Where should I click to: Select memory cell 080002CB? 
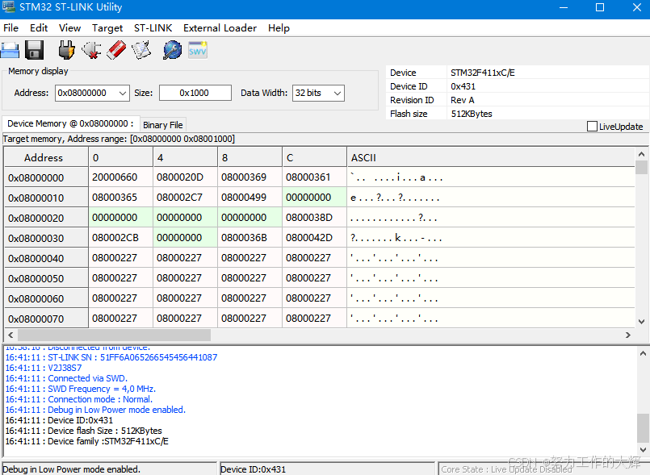pyautogui.click(x=120, y=238)
